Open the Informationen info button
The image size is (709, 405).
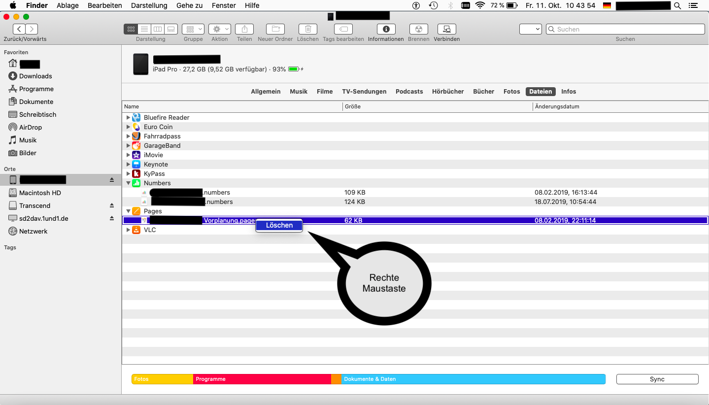[x=386, y=29]
